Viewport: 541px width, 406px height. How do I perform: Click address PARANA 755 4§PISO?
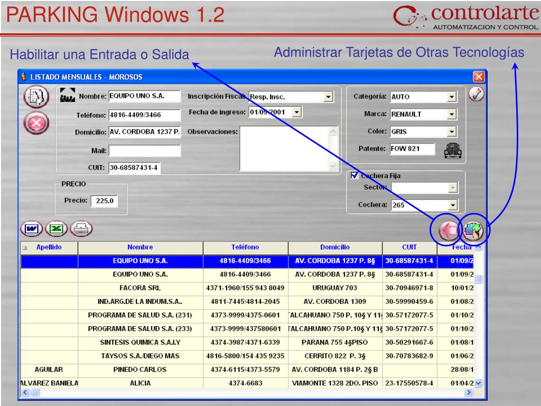[334, 343]
